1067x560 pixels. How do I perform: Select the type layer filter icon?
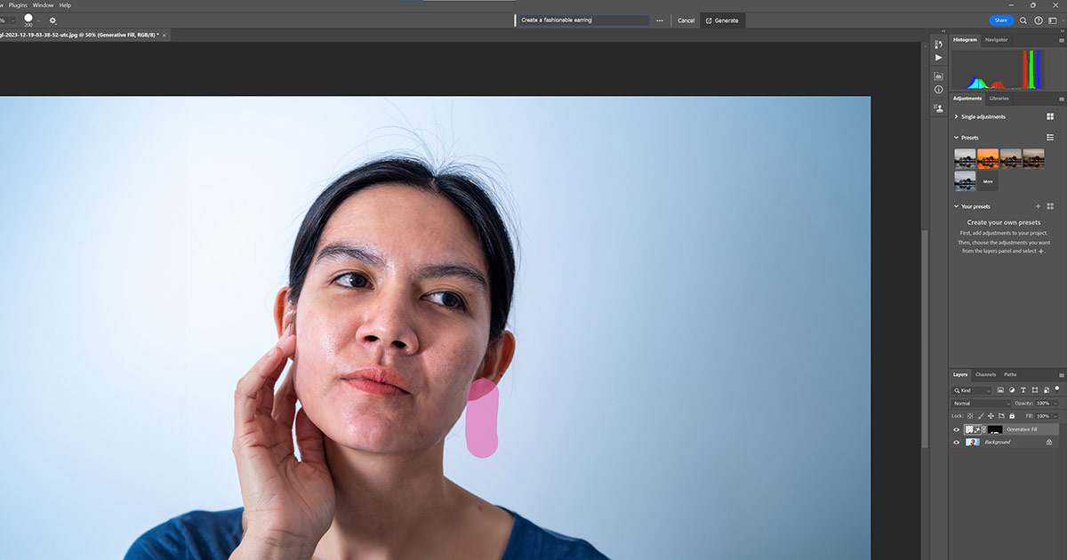click(1023, 390)
